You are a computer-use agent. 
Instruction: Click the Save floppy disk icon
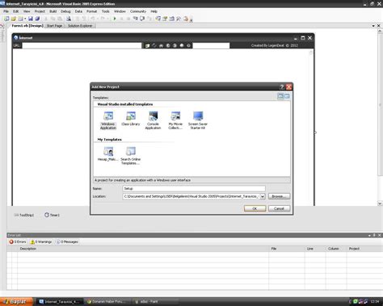coord(31,19)
